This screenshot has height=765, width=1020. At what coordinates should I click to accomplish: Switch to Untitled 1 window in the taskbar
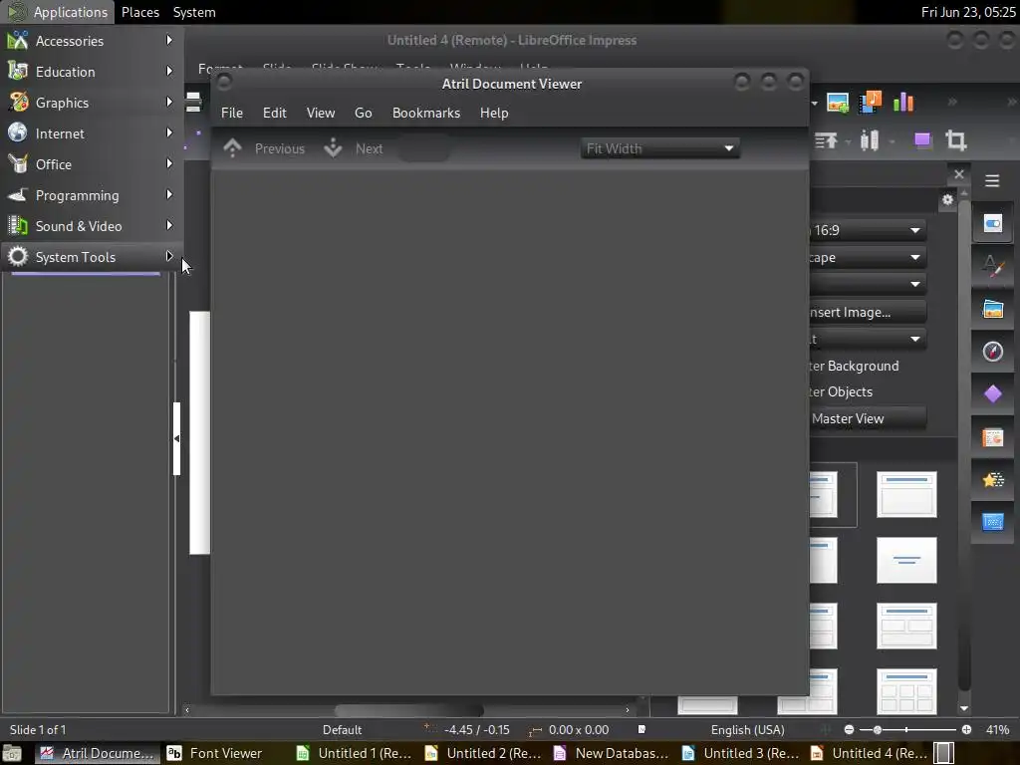354,753
